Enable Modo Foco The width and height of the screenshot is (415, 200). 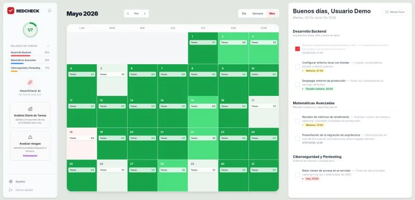[395, 12]
